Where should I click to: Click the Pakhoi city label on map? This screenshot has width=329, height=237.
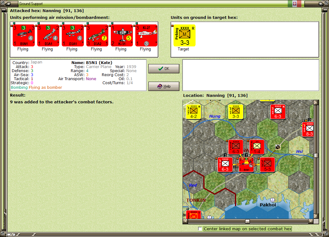[268, 205]
